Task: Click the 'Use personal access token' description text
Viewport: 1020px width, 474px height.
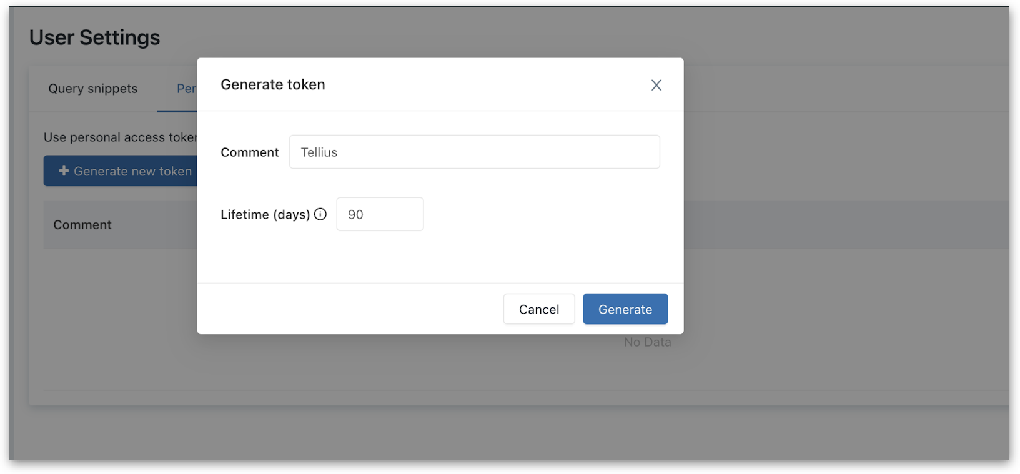Action: point(120,137)
